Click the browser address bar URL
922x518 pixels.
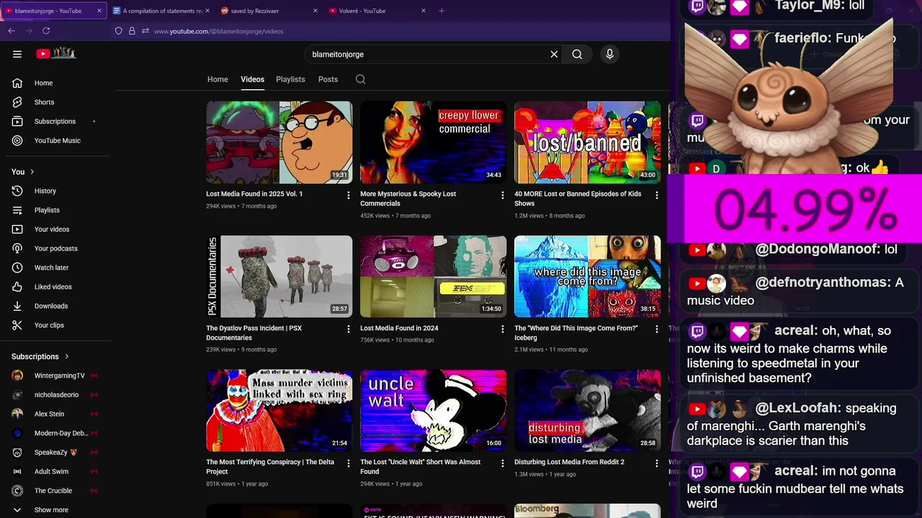coord(218,31)
